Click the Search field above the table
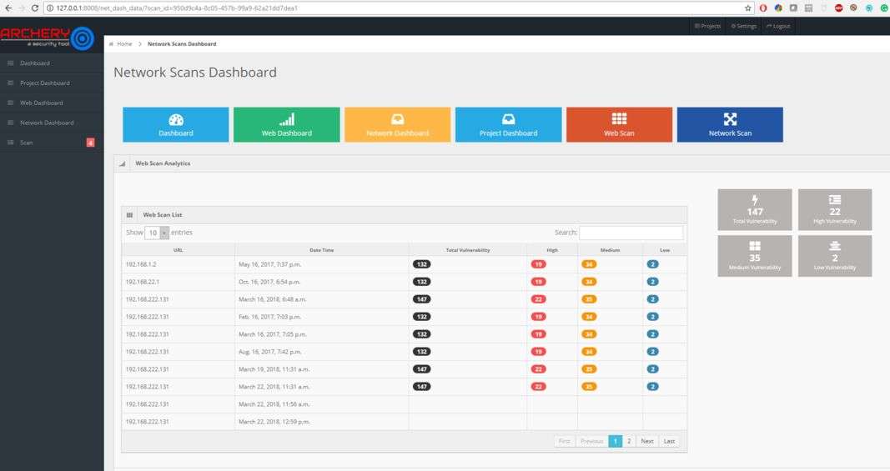The width and height of the screenshot is (890, 471). click(631, 233)
